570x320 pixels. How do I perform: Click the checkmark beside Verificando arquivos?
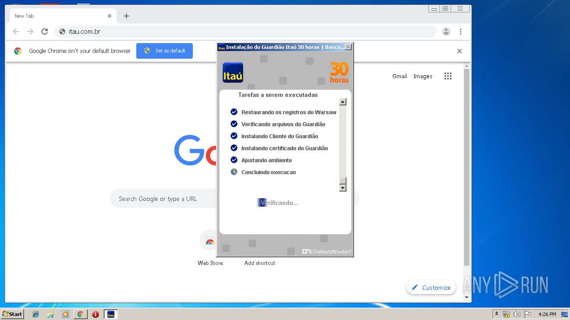pos(234,124)
